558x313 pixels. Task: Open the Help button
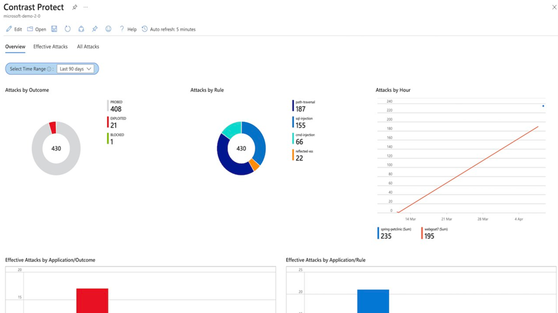128,29
